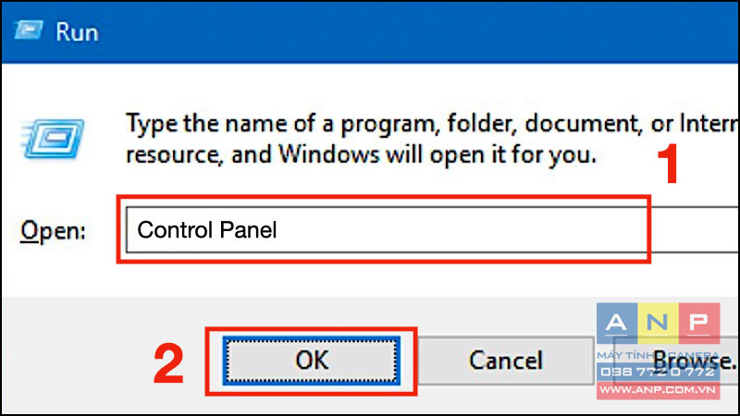This screenshot has width=740, height=416.
Task: Click the small Run icon in title bar
Action: coord(28,31)
